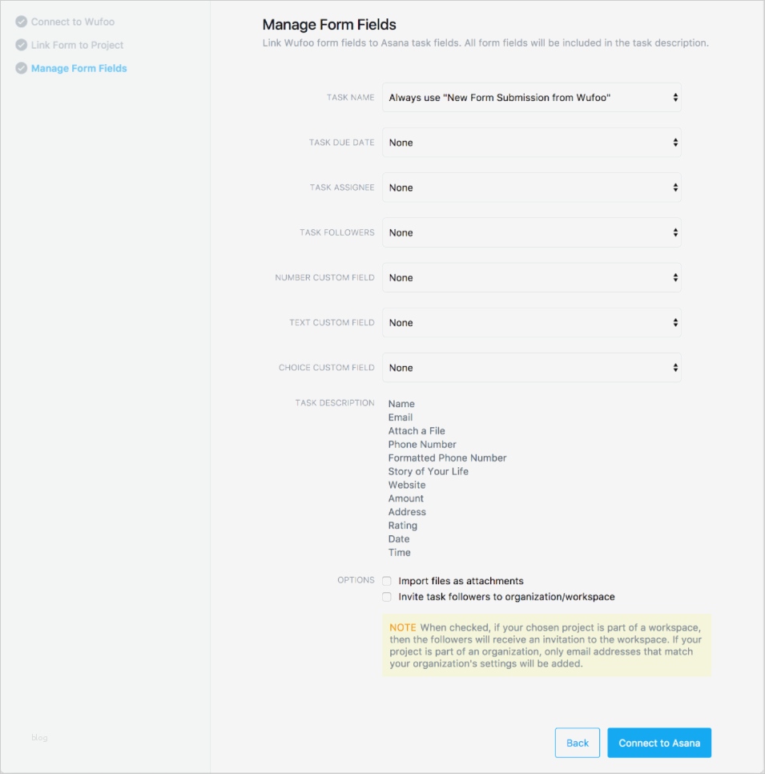Open the Choice Custom Field dropdown
Image resolution: width=765 pixels, height=774 pixels.
coord(532,368)
